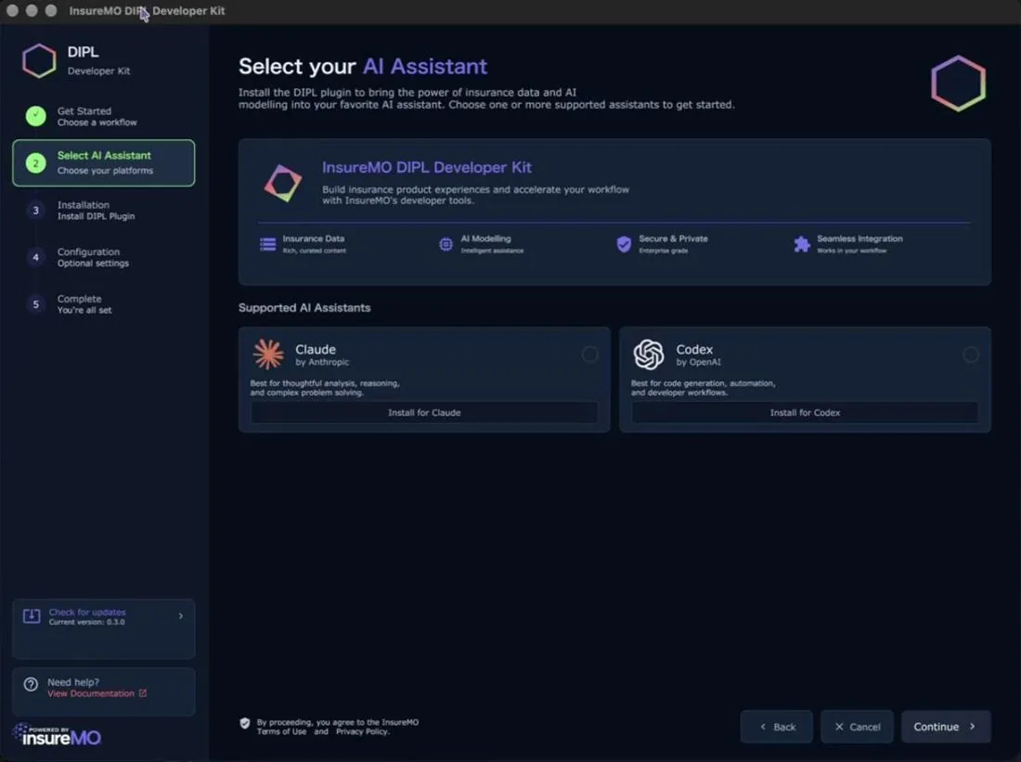The image size is (1021, 762).
Task: Click the window zoom traffic light button
Action: (51, 11)
